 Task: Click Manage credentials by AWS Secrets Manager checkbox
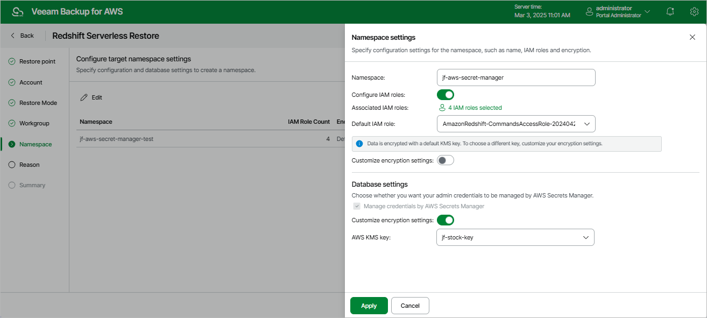tap(356, 206)
